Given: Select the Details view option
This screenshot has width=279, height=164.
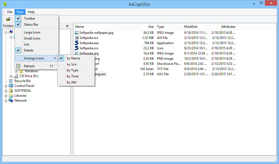Looking at the screenshot, I should [x=37, y=50].
